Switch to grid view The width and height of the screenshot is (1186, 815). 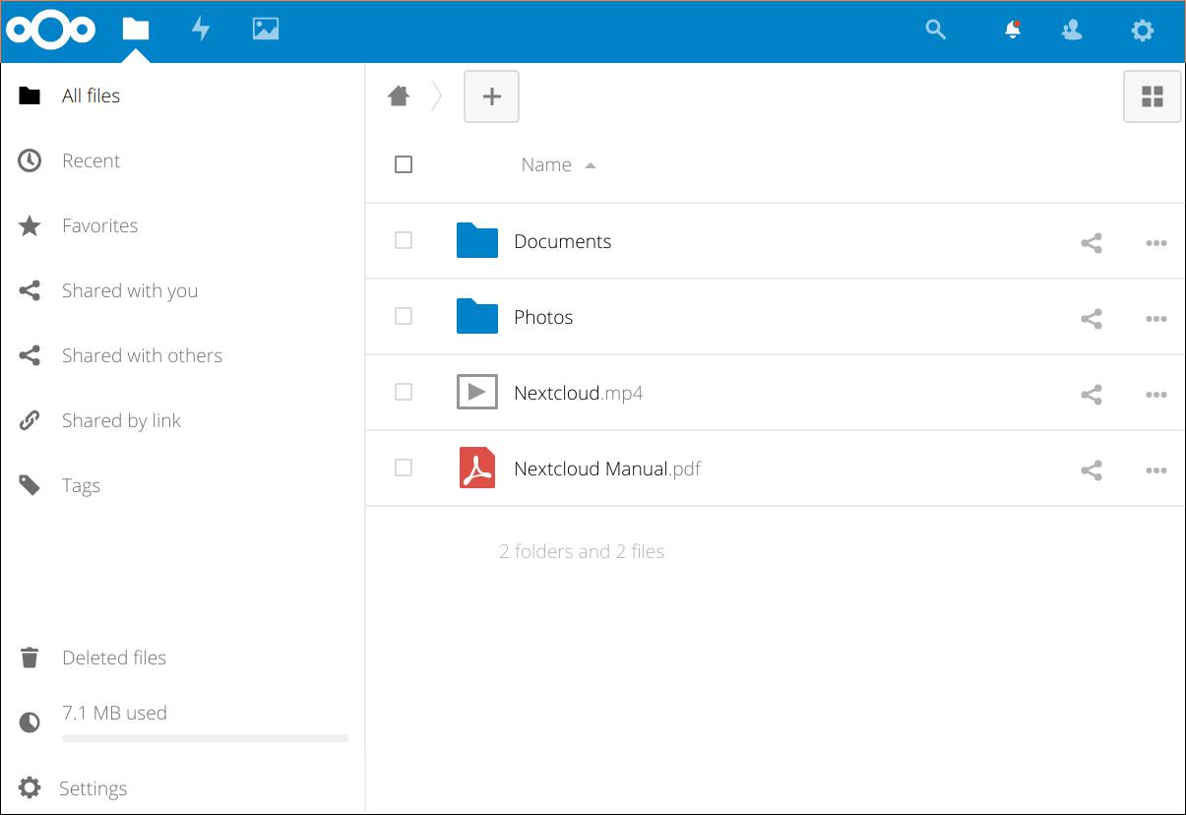pyautogui.click(x=1152, y=95)
